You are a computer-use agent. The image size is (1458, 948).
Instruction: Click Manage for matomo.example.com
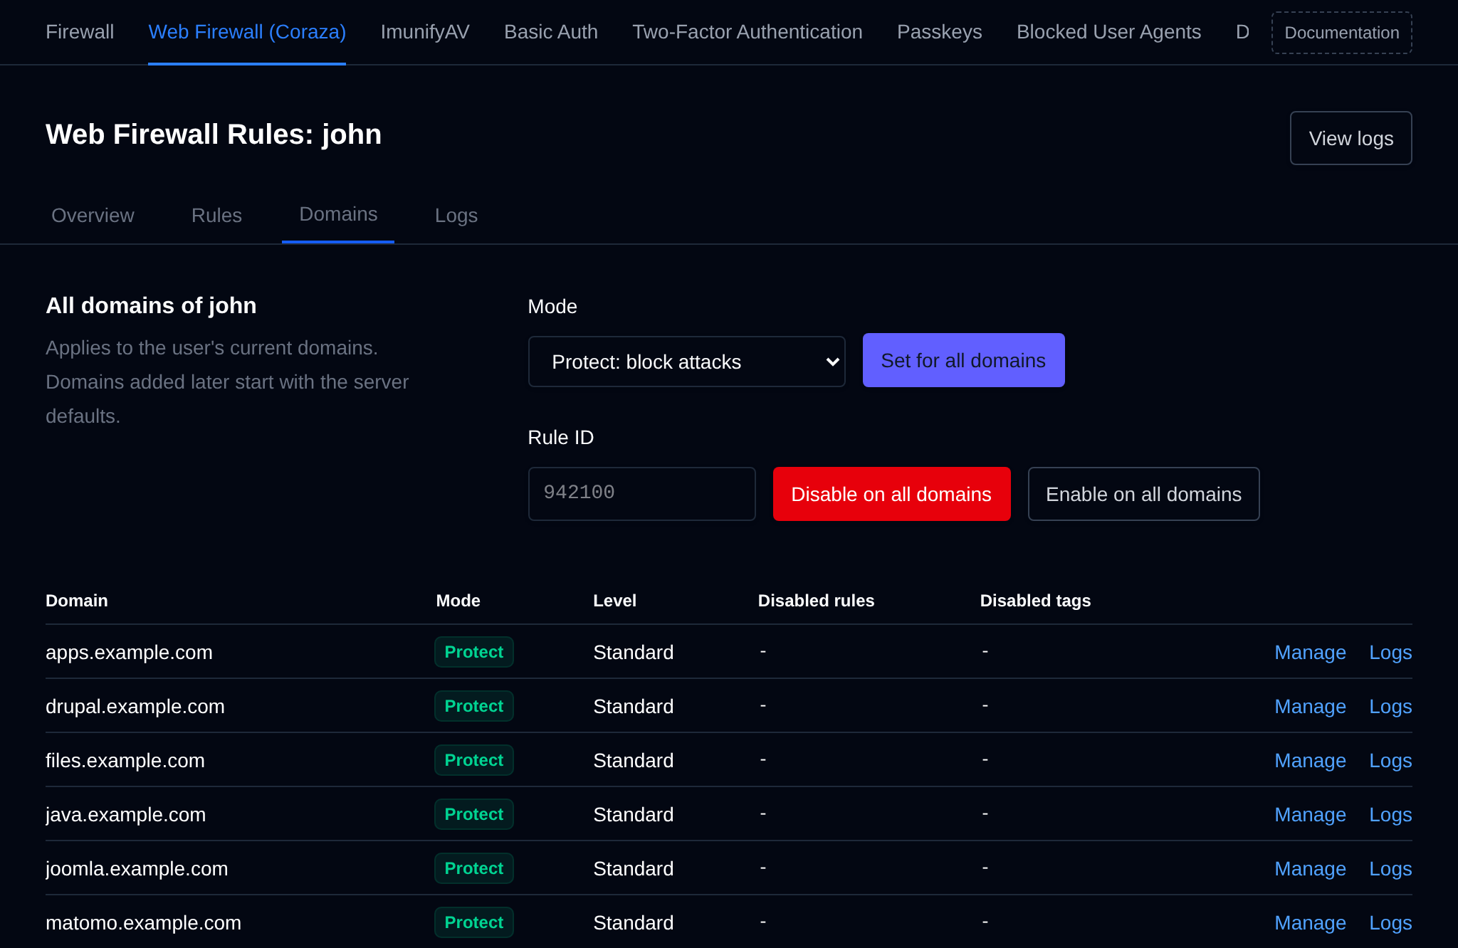pos(1311,922)
